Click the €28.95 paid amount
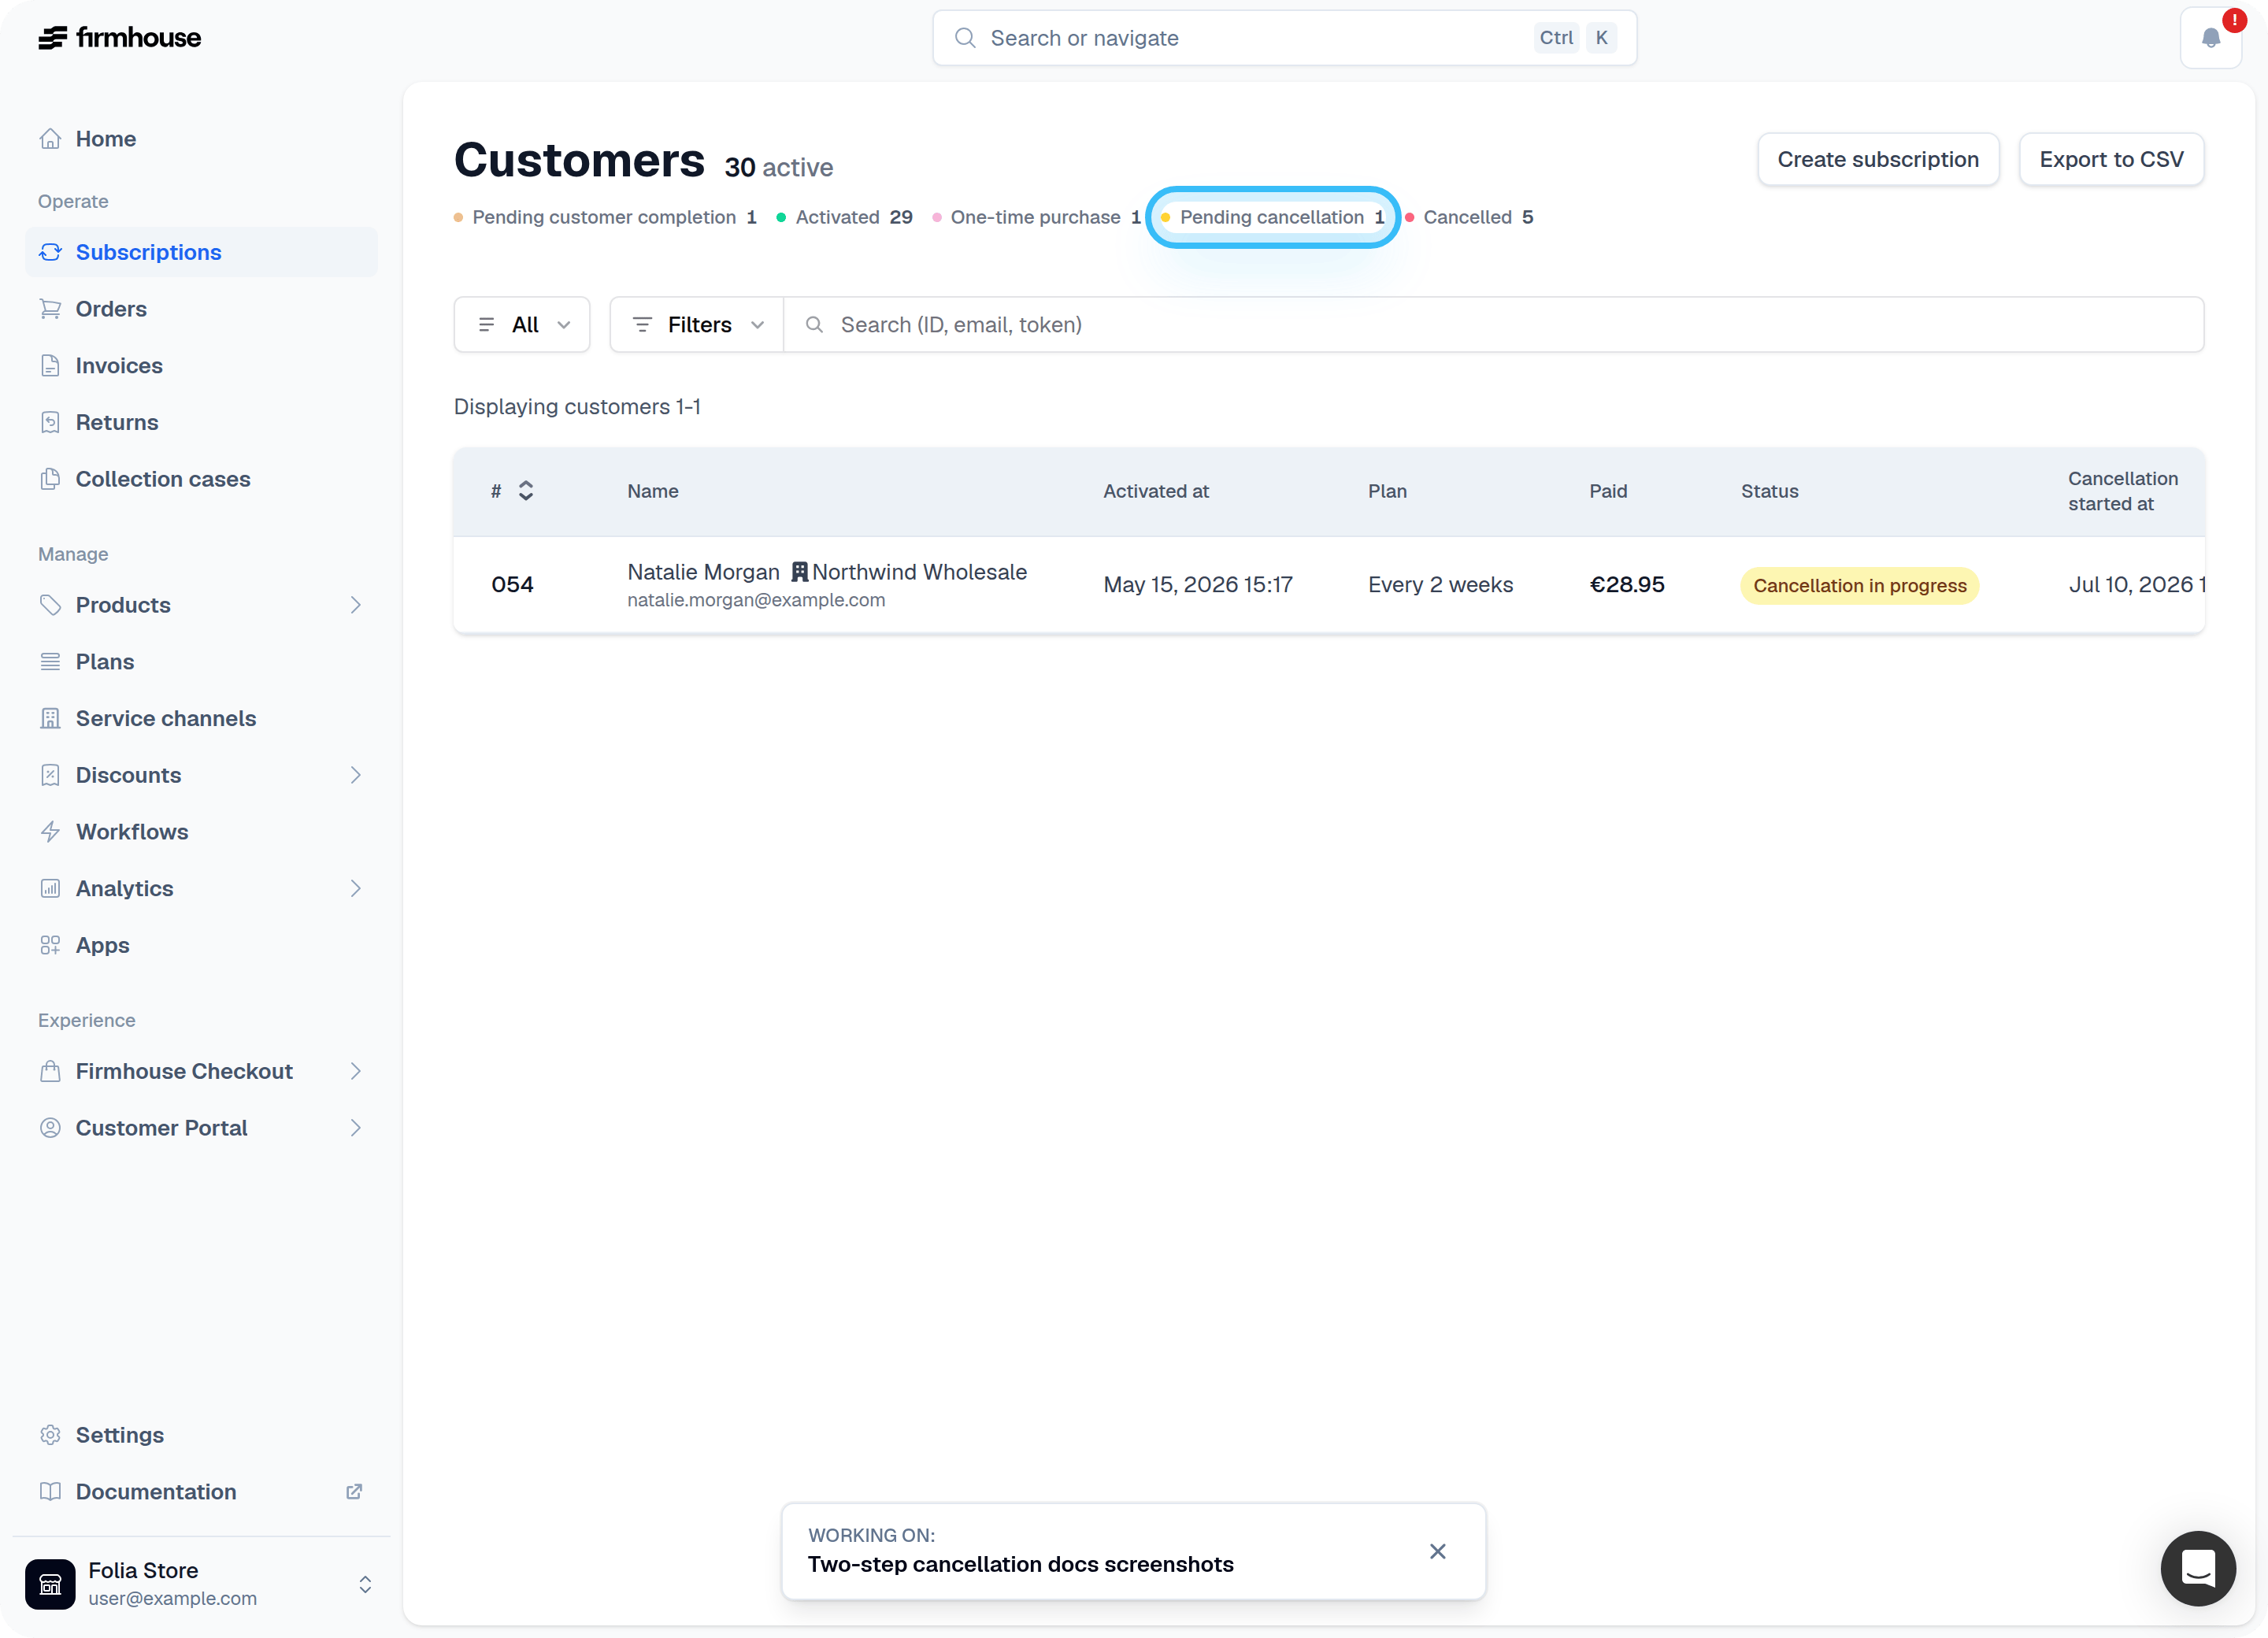 click(x=1627, y=585)
